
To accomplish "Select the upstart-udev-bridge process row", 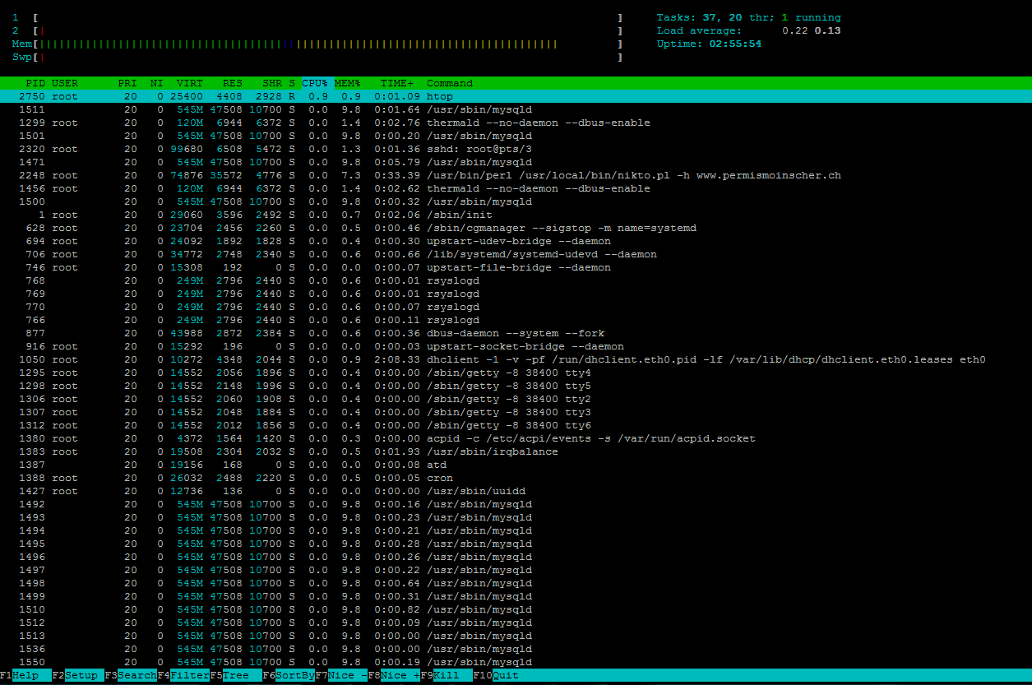I will pyautogui.click(x=516, y=241).
